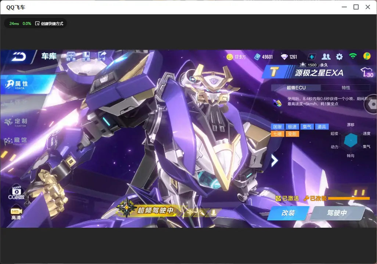Click the 1500 rating value
The width and height of the screenshot is (377, 264).
[x=312, y=65]
